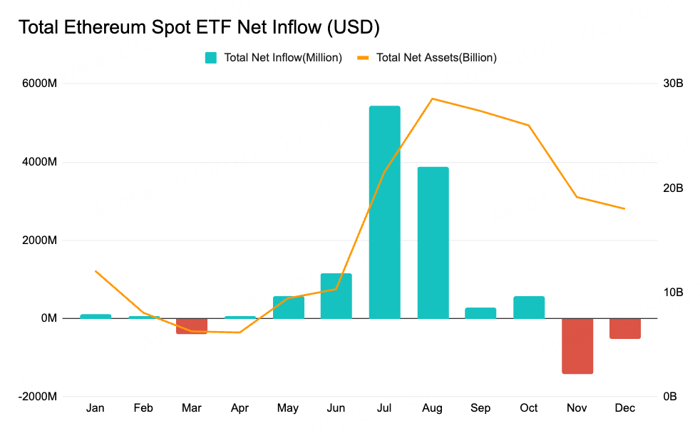Toggle the Total Net Inflow(Million) legend label

click(x=283, y=58)
